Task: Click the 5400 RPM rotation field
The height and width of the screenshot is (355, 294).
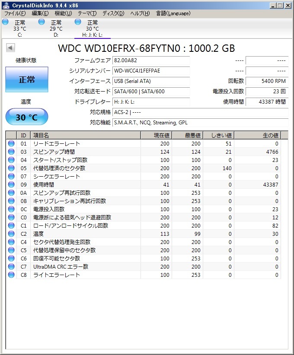Action: pyautogui.click(x=267, y=81)
